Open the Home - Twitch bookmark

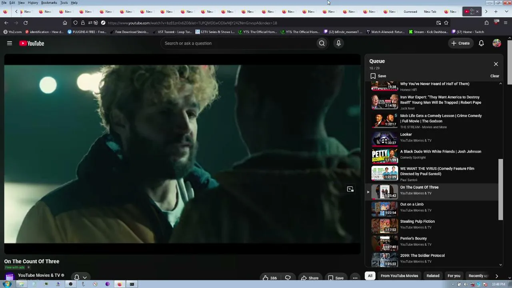tap(468, 32)
